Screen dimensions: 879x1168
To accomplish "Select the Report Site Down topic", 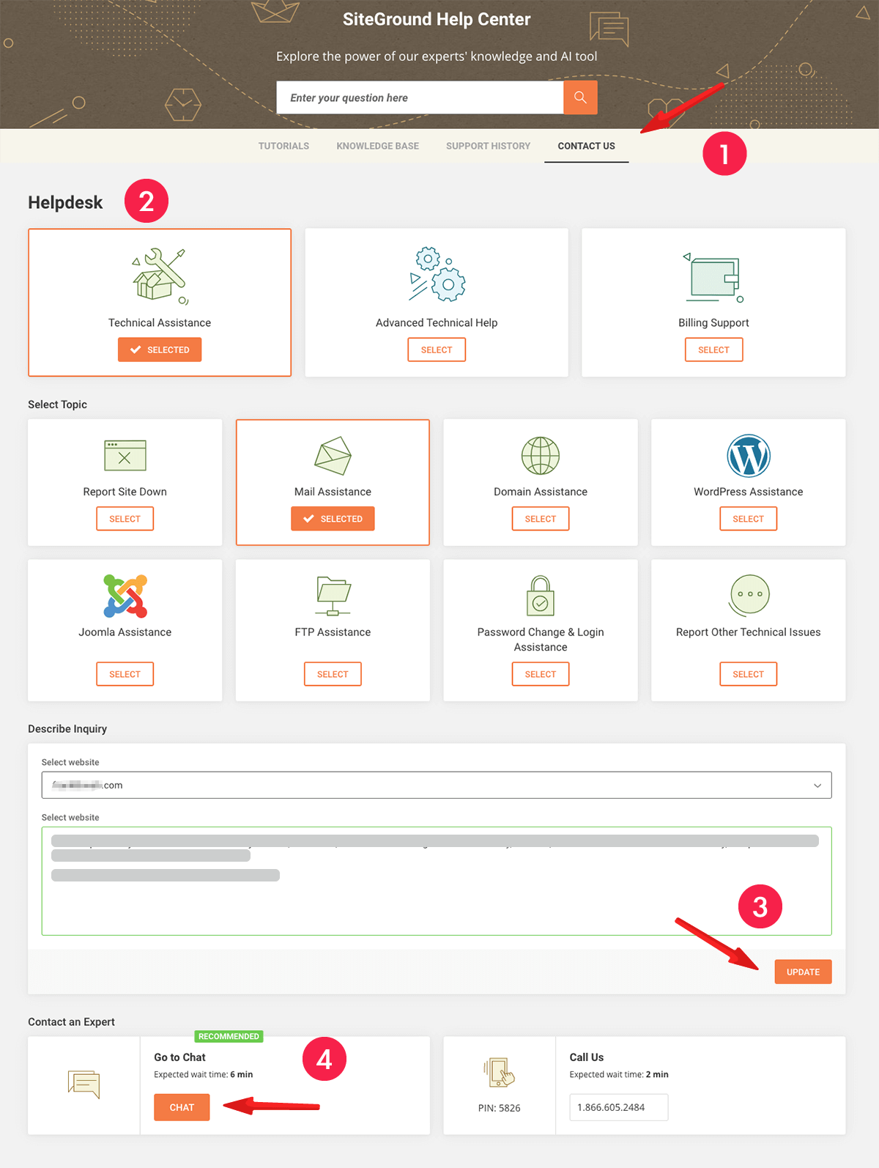I will pyautogui.click(x=125, y=519).
